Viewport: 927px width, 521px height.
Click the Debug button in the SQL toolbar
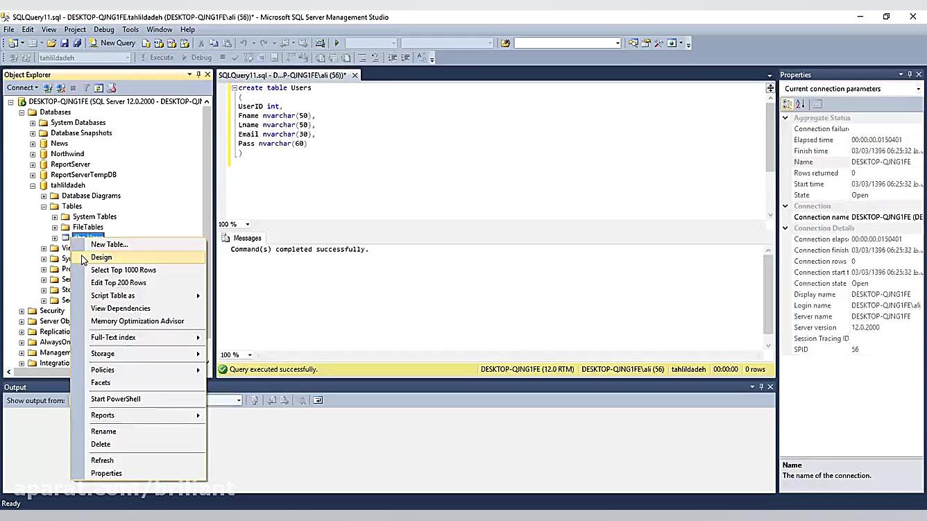196,58
